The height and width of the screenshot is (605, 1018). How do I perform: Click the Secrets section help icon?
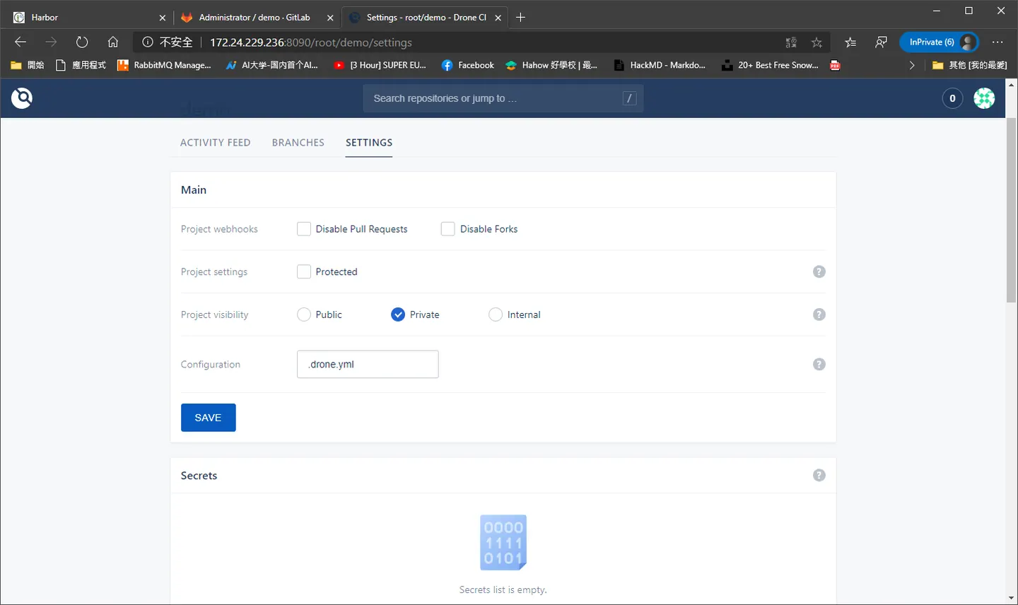point(819,475)
